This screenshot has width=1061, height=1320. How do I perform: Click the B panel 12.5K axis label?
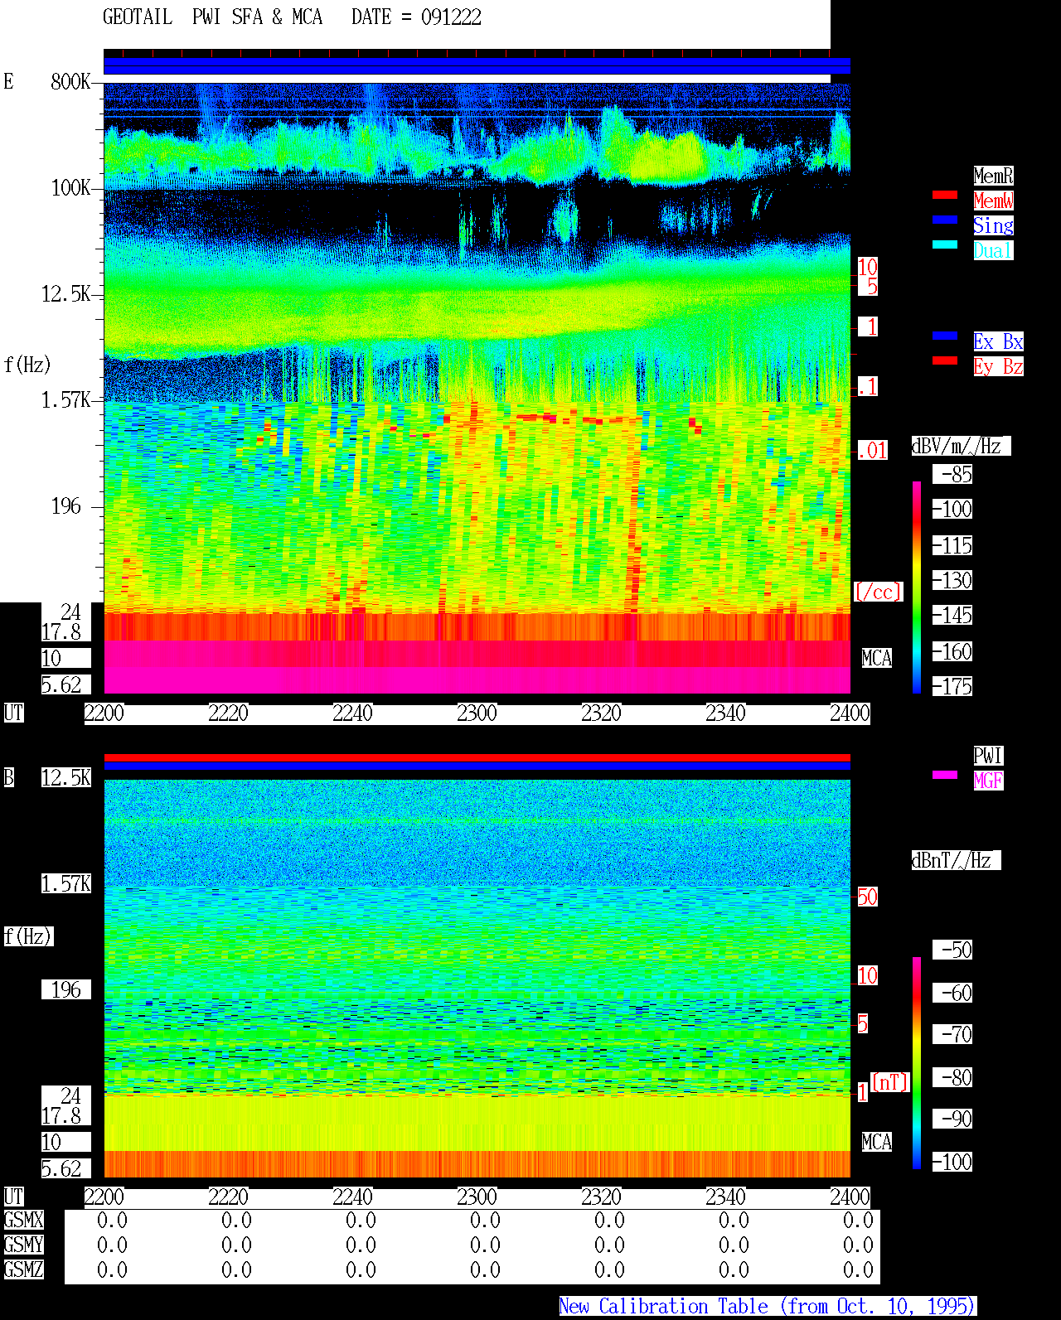tap(66, 778)
